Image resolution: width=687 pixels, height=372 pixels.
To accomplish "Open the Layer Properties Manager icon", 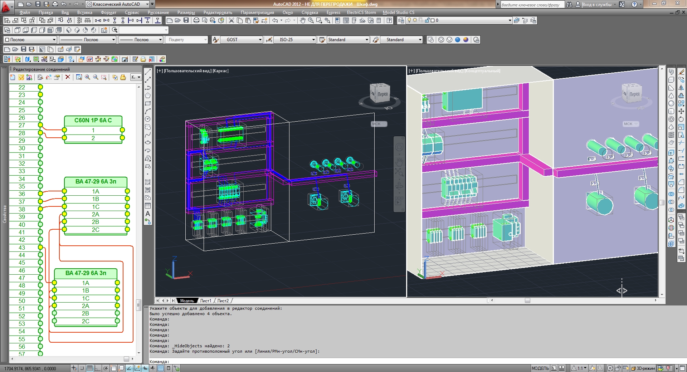I will tap(401, 20).
